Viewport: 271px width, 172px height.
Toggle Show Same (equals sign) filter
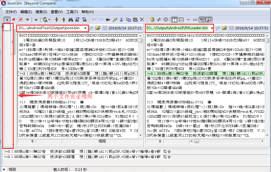pyautogui.click(x=27, y=20)
